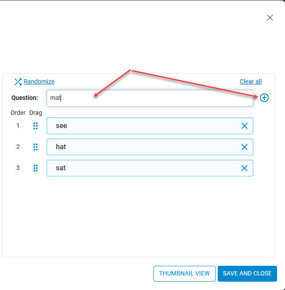Click the plus icon to add question
The height and width of the screenshot is (290, 285).
pyautogui.click(x=264, y=98)
